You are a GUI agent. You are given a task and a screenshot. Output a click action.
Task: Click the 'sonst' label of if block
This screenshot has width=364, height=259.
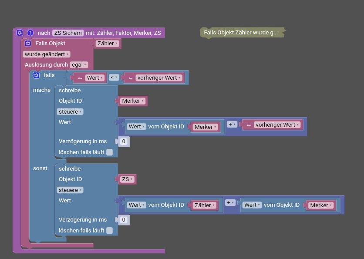tap(40, 168)
